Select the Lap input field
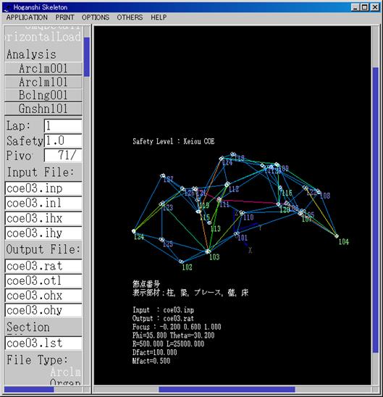Viewport: 383px width, 397px height. tap(63, 126)
